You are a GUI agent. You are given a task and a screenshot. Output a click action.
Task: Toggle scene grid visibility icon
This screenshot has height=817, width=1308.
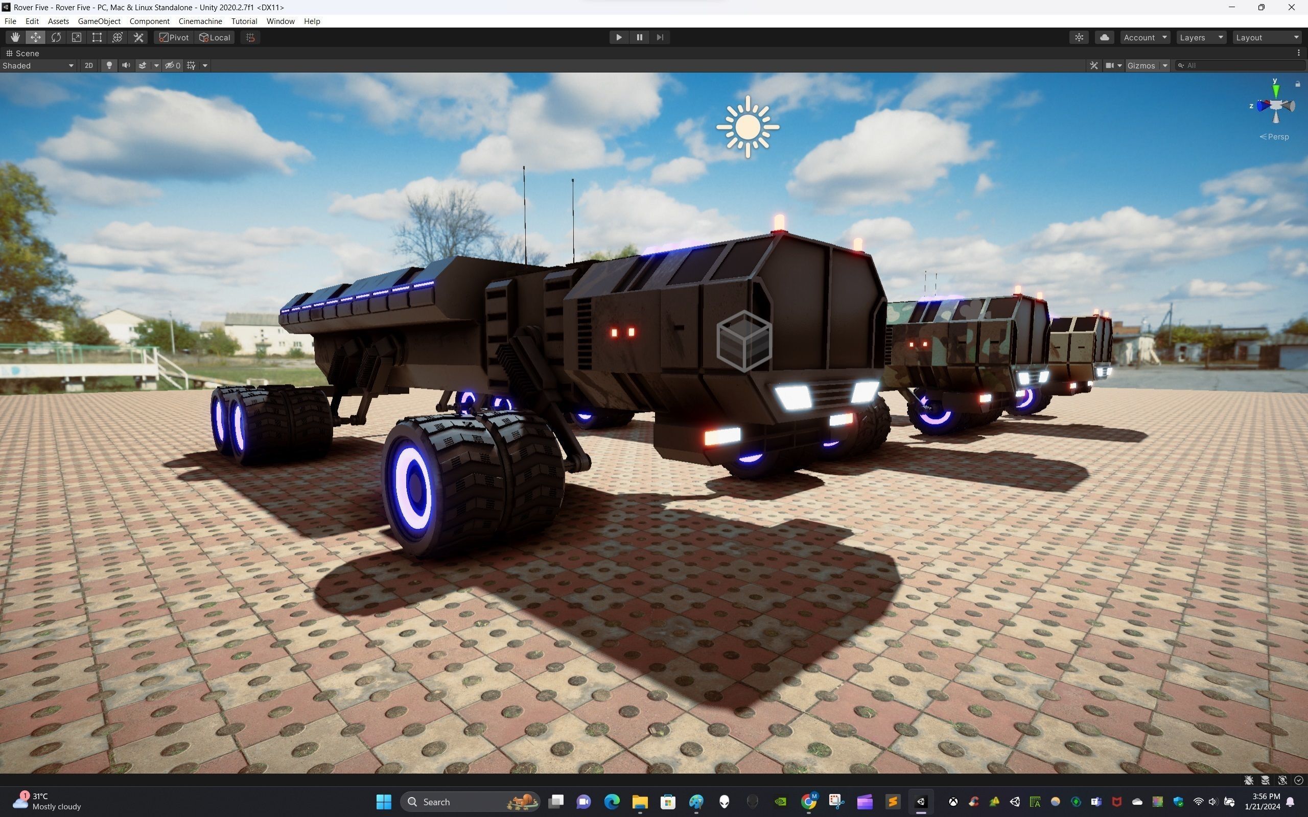pyautogui.click(x=191, y=65)
